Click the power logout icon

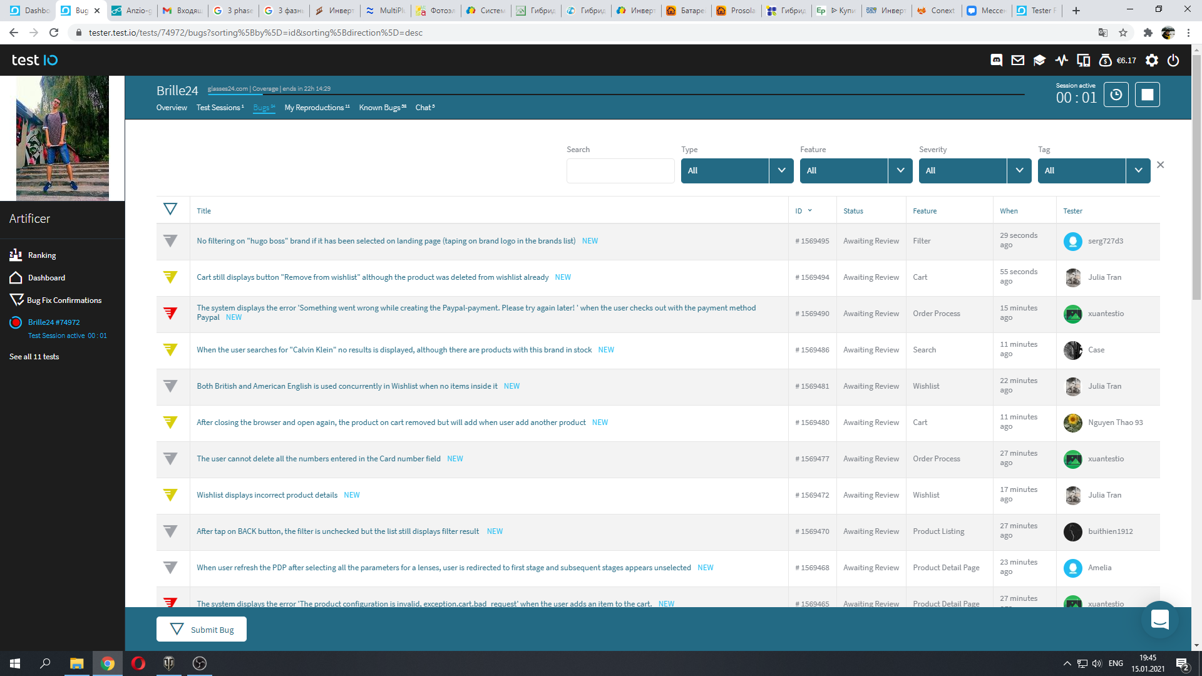1174,60
